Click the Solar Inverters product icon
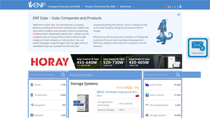The width and height of the screenshot is (210, 118). tap(147, 95)
